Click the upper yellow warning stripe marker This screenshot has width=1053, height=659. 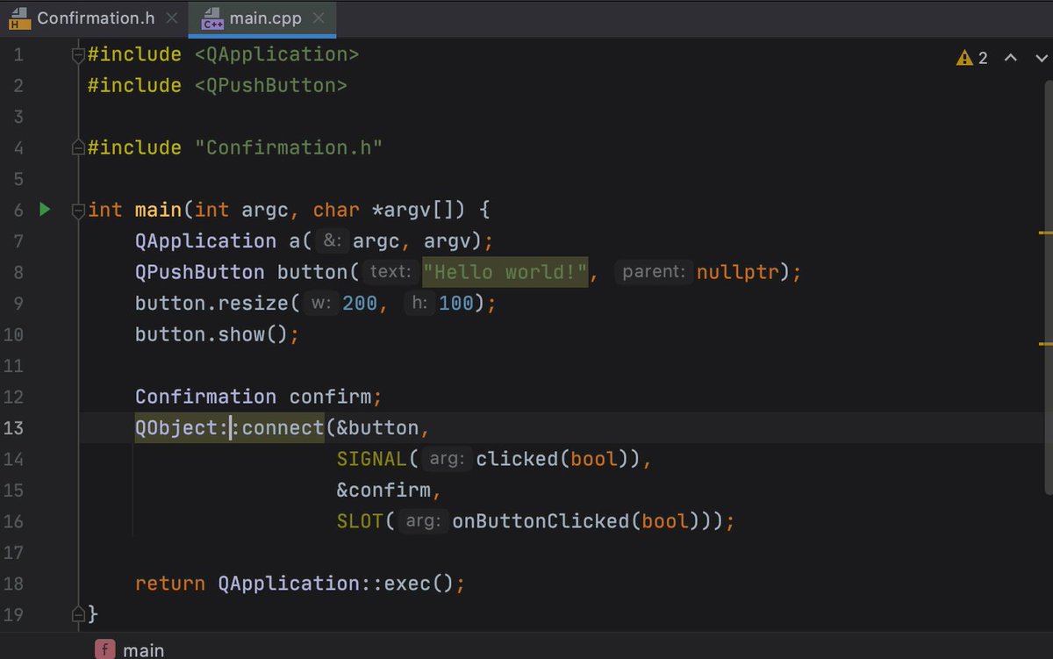click(x=1045, y=233)
